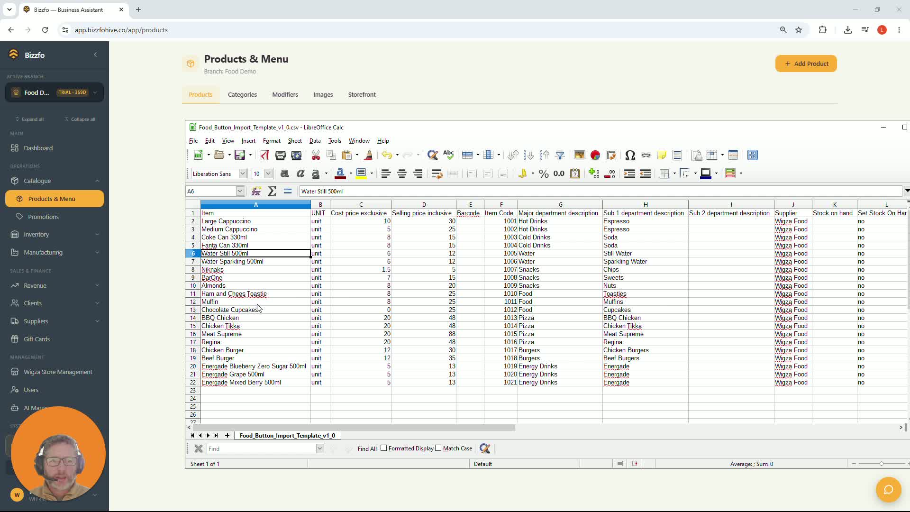Format selected cells as percent
The height and width of the screenshot is (512, 910).
[x=544, y=174]
